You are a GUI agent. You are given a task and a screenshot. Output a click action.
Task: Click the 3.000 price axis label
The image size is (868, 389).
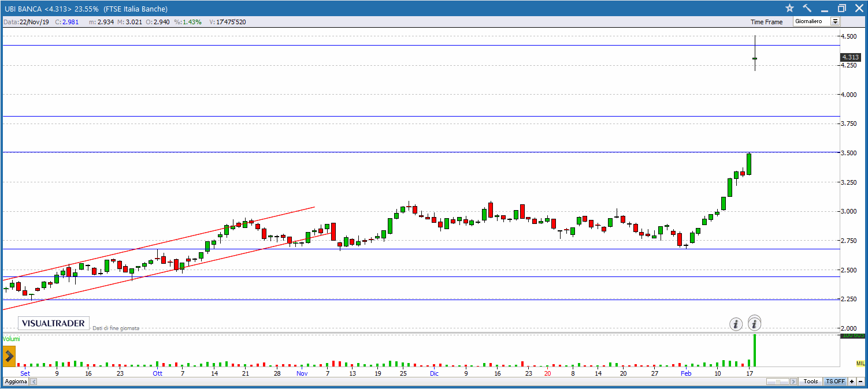click(x=849, y=211)
